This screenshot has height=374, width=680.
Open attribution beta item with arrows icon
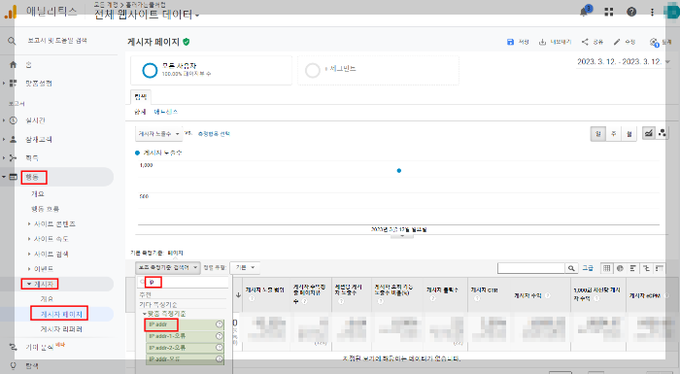point(39,347)
